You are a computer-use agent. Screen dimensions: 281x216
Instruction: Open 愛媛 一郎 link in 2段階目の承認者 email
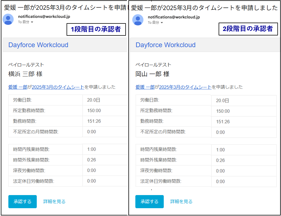145,87
